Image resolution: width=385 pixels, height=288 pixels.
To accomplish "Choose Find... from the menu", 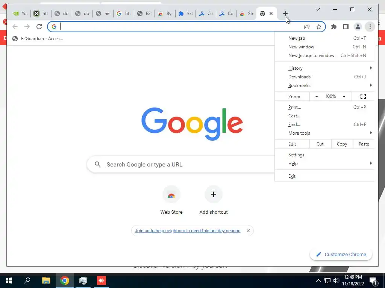I will (x=324, y=124).
